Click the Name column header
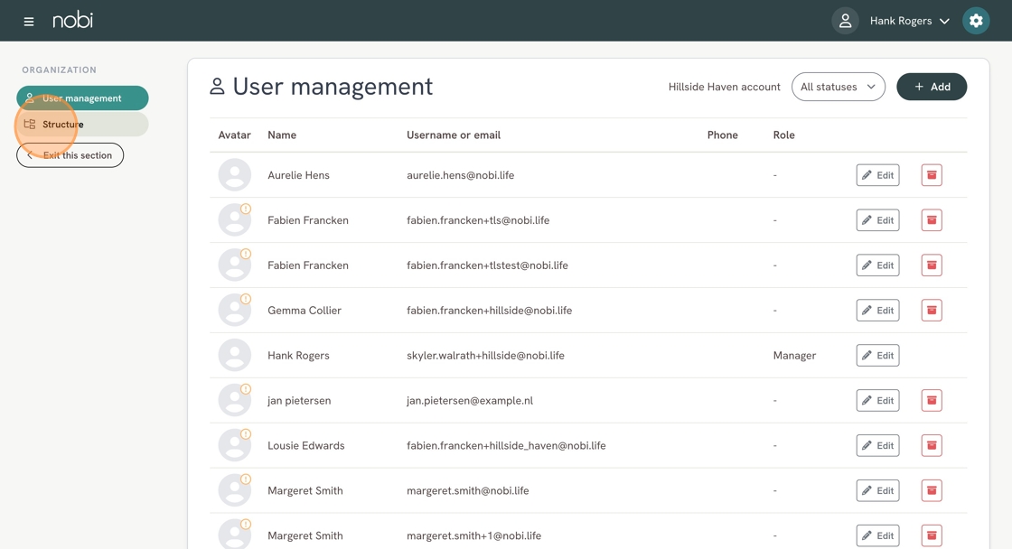Image resolution: width=1012 pixels, height=549 pixels. coord(282,135)
